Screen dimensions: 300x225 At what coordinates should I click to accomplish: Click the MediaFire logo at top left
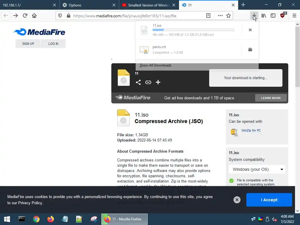40,32
